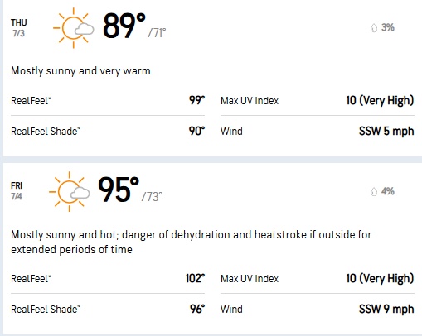
Task: Select 'Mostly sunny and very warm' description
Action: point(80,71)
